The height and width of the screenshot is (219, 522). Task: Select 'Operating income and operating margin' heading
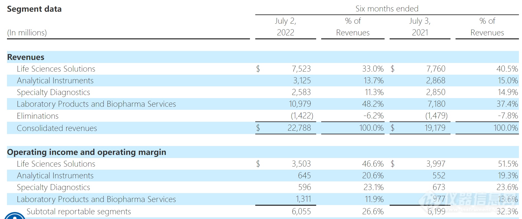pyautogui.click(x=87, y=152)
